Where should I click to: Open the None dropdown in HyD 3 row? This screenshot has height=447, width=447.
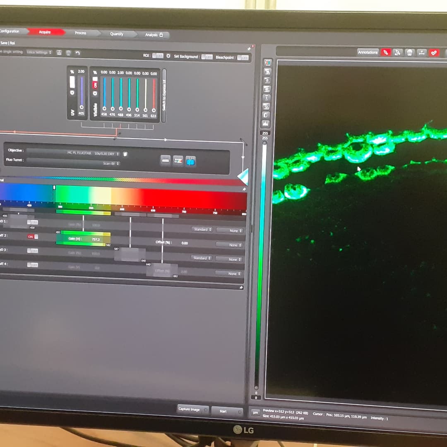[229, 259]
